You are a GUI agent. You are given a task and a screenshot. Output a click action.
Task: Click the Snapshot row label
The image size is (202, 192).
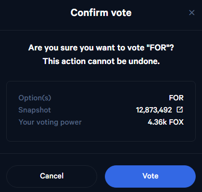(34, 110)
